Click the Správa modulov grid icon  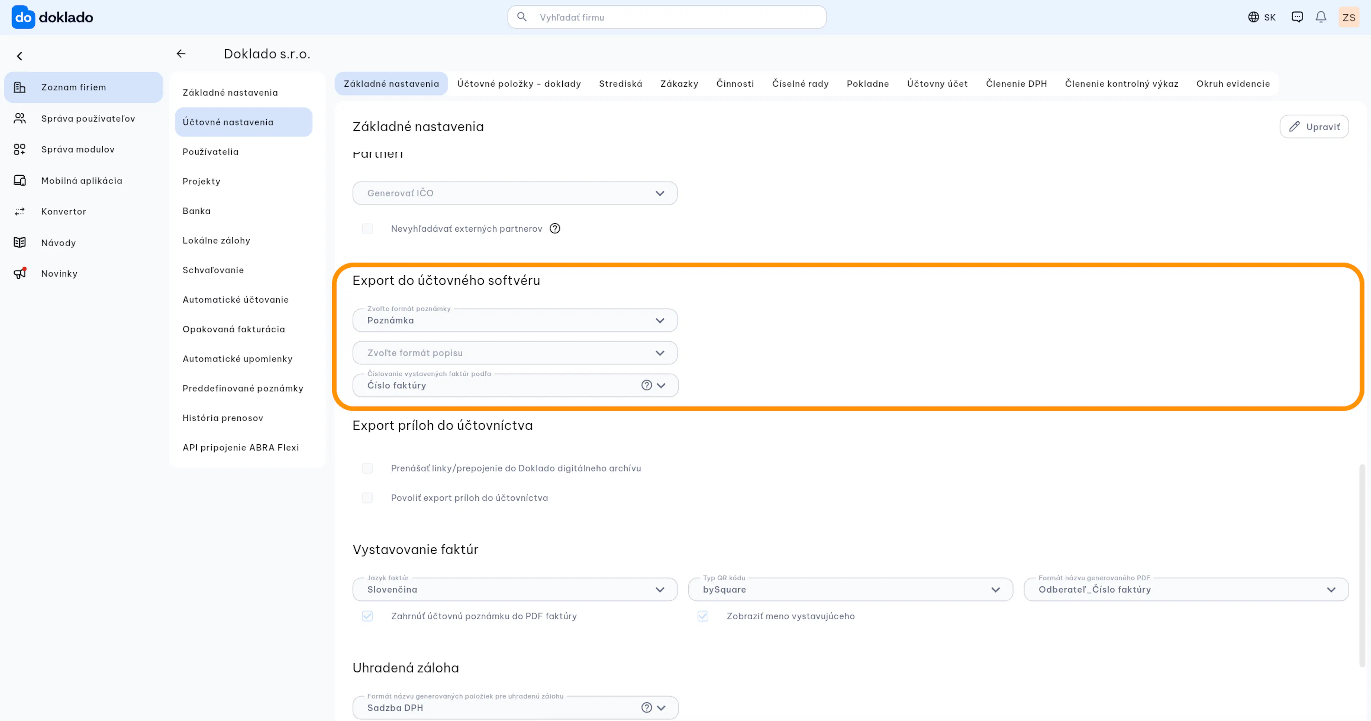tap(20, 150)
